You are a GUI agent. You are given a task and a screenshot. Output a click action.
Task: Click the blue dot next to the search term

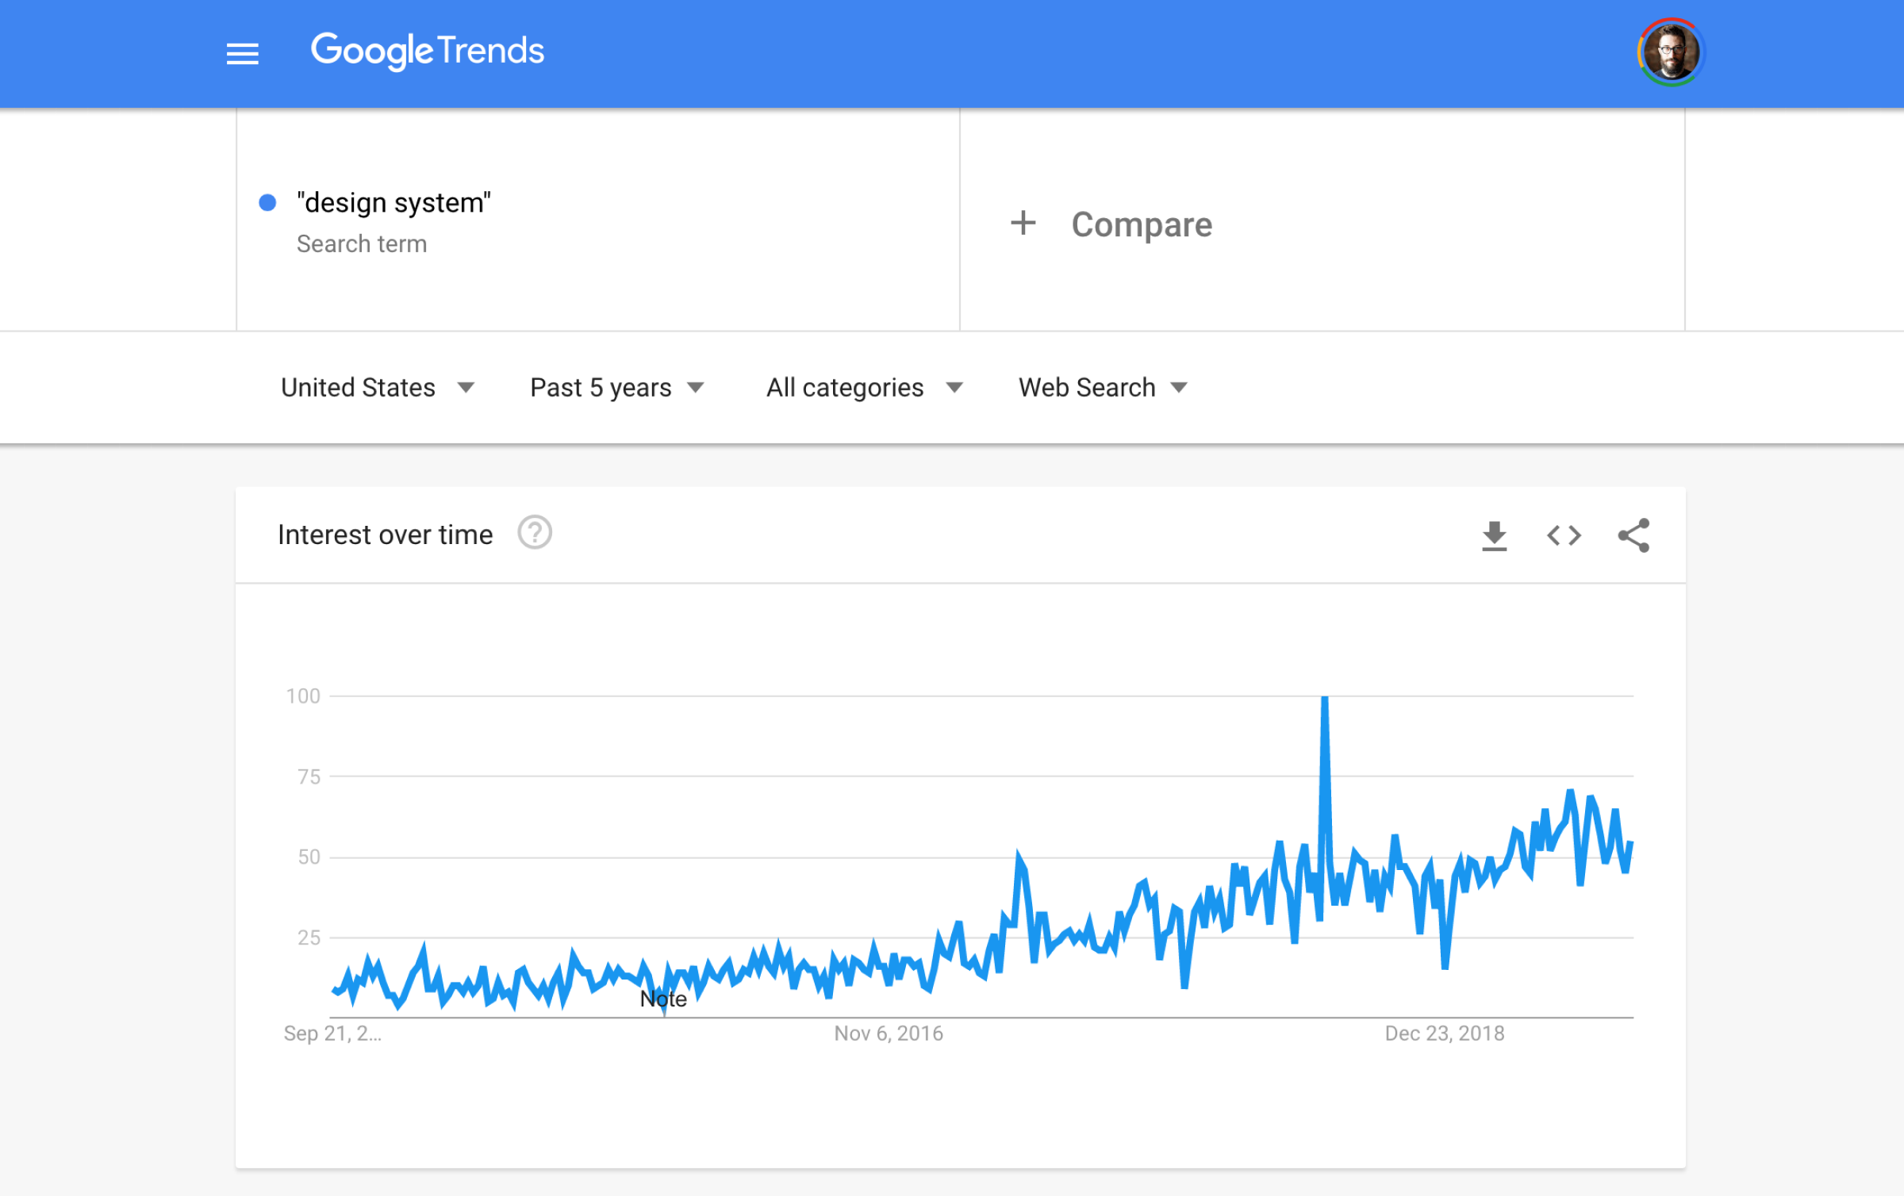click(x=267, y=203)
